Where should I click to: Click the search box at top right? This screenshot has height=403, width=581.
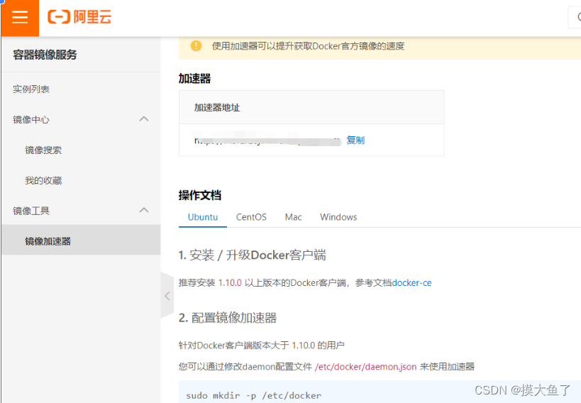click(575, 17)
